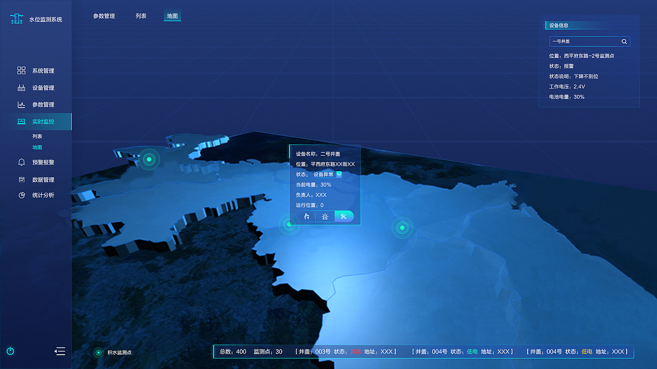
Task: Collapse the sidebar with the arrow icon
Action: click(x=60, y=351)
